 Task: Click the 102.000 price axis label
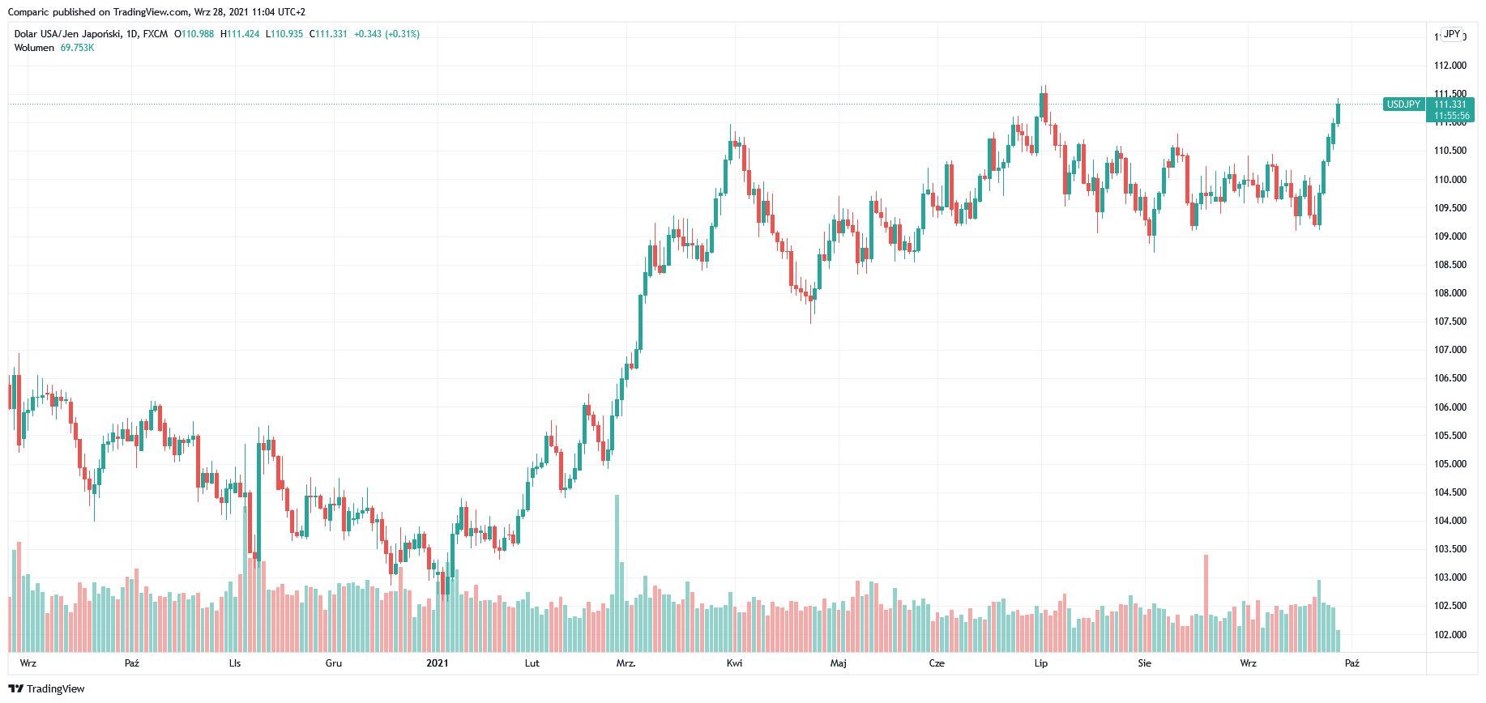pos(1450,635)
